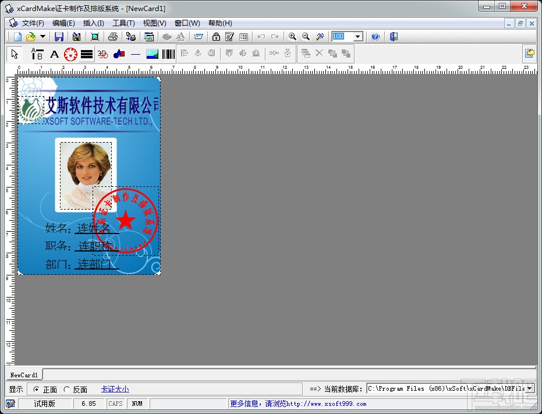The width and height of the screenshot is (542, 414).
Task: Save the card with blue floppy icon
Action: (59, 37)
